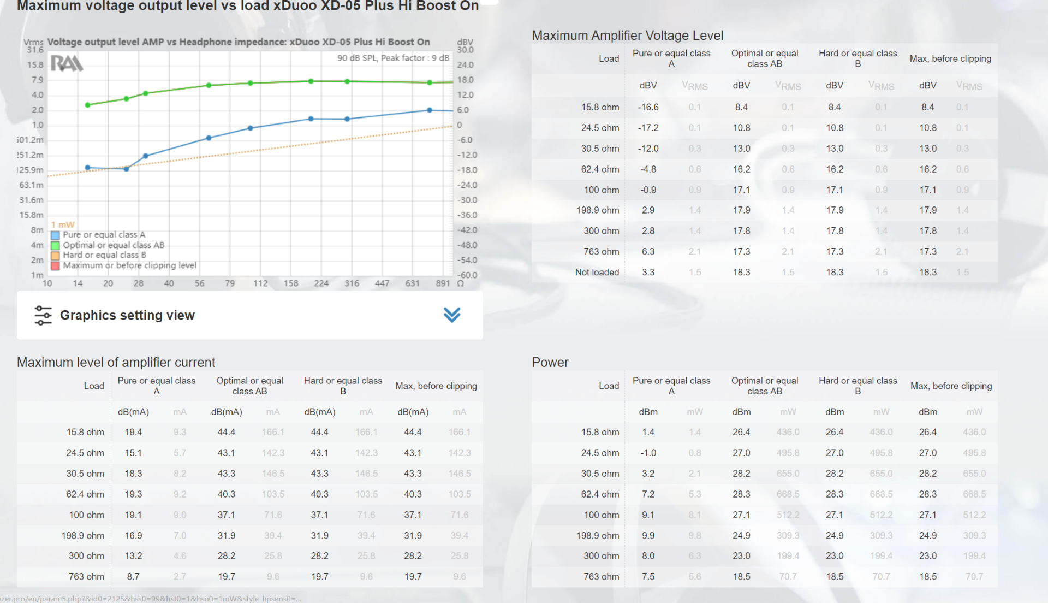Click the Maximum Amplifier Voltage Level heading
The height and width of the screenshot is (603, 1048).
pos(627,36)
